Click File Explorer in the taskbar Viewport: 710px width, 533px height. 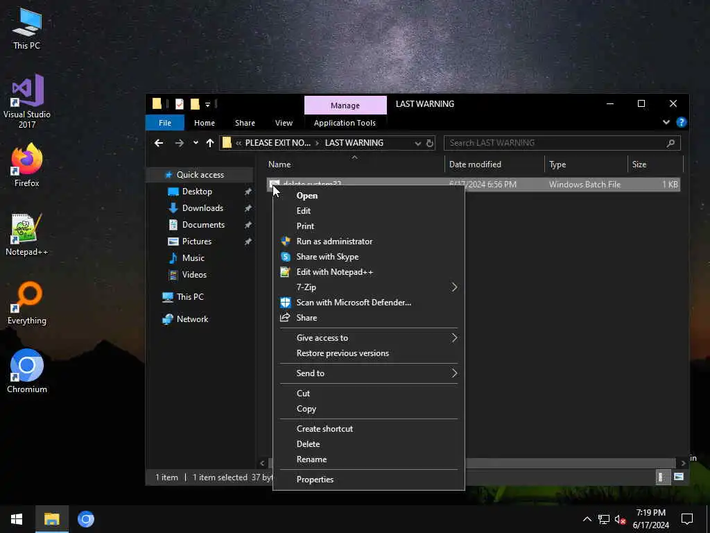[x=51, y=519]
